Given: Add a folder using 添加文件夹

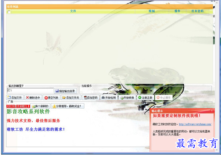Looking at the screenshot, I should pos(71,97).
